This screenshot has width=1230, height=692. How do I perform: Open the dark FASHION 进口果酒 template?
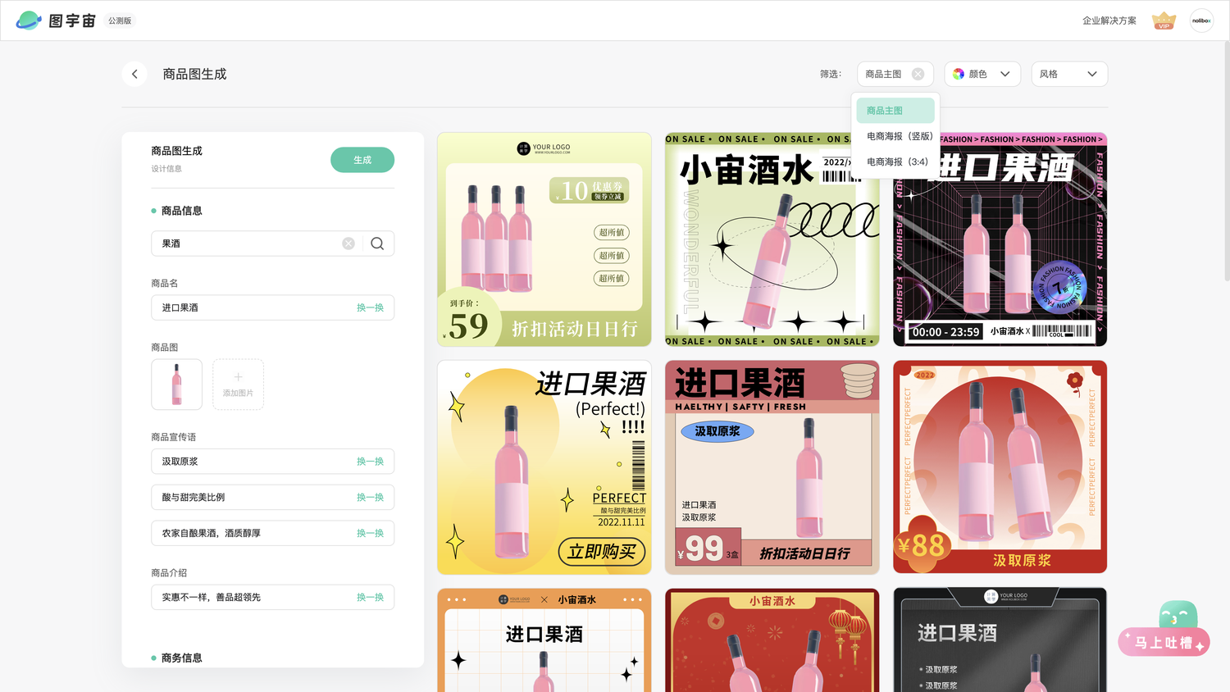click(1000, 239)
